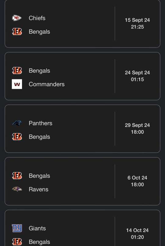Open the 29 Sept 24 18:00 match
Screen dimensions: 165x246
coord(82,129)
